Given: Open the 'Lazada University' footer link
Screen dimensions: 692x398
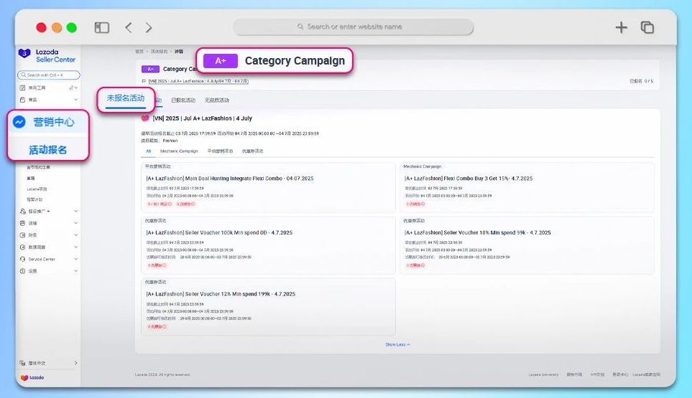Looking at the screenshot, I should 543,374.
